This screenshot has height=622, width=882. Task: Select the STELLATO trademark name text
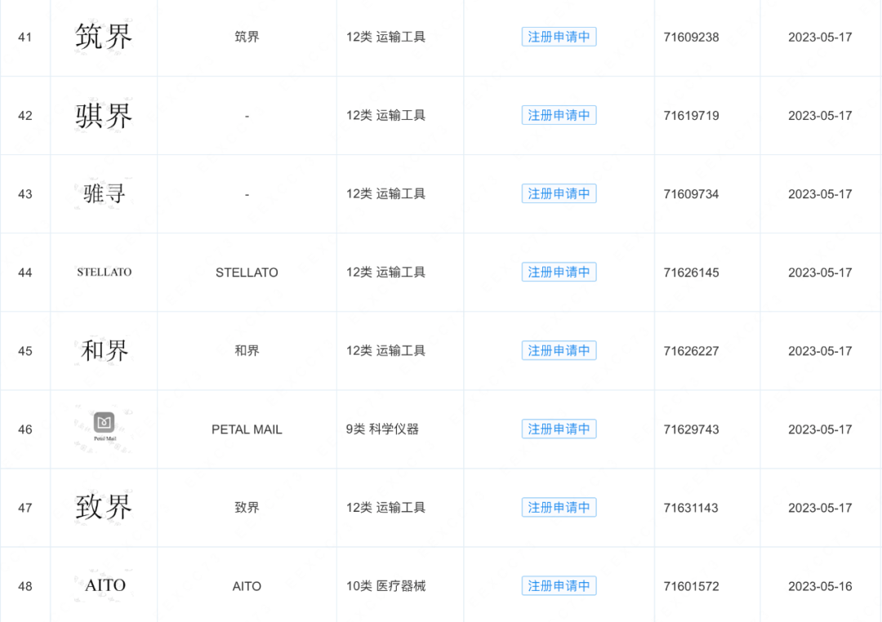pyautogui.click(x=247, y=273)
